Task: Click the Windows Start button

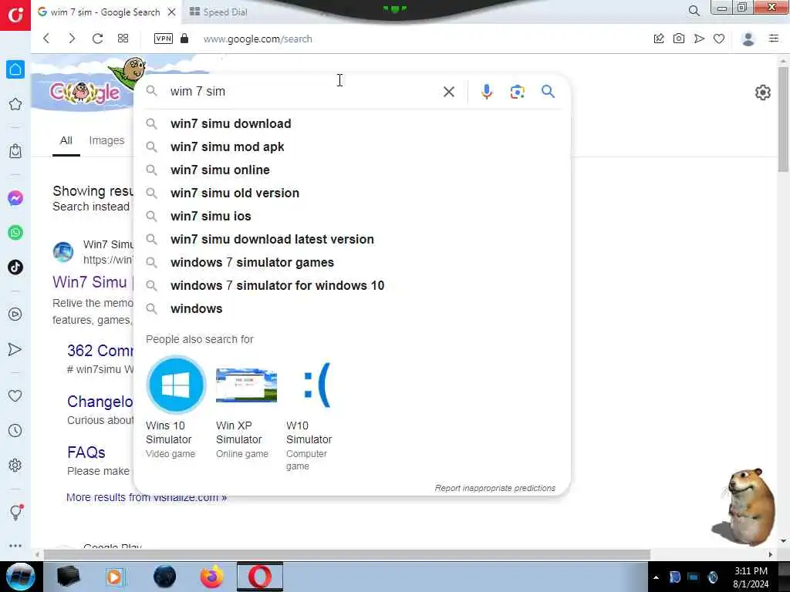Action: 20,577
